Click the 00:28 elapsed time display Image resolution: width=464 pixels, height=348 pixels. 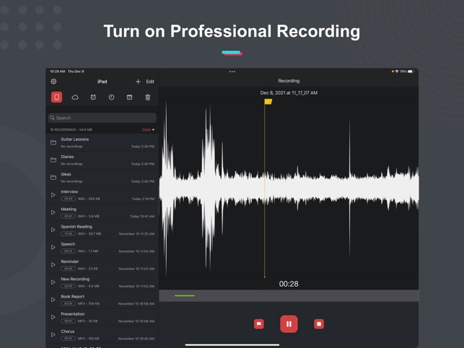(289, 284)
